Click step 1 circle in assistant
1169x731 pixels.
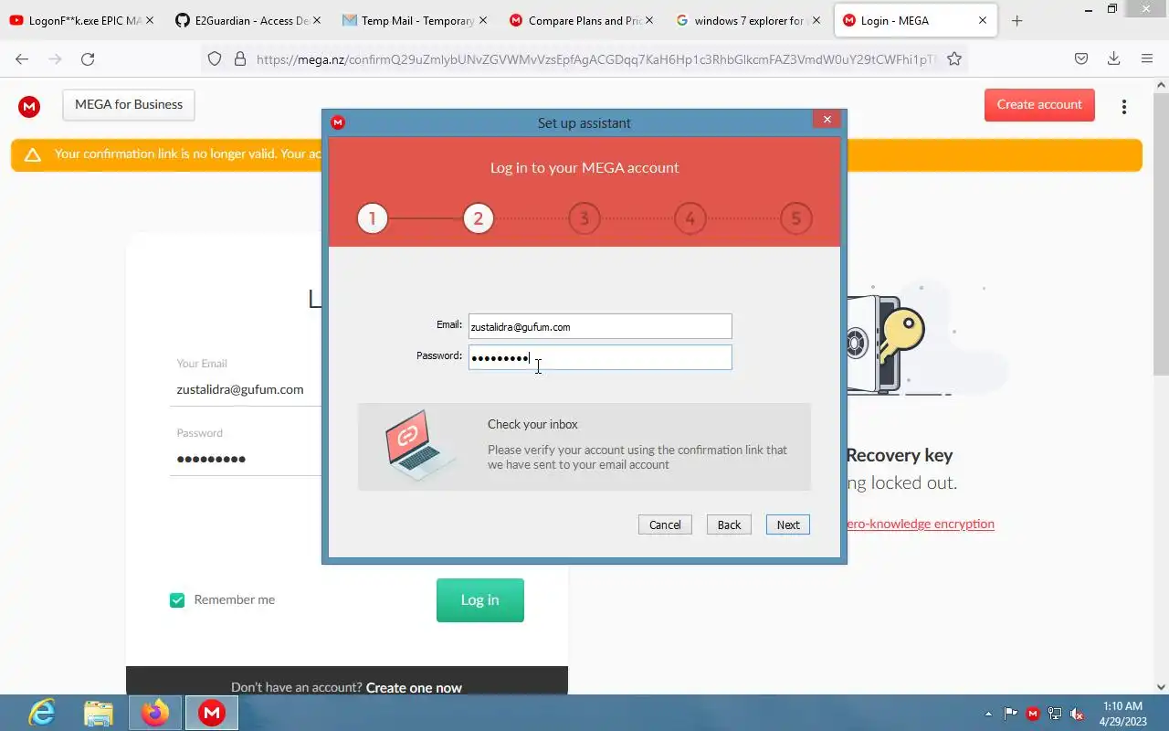pos(373,218)
